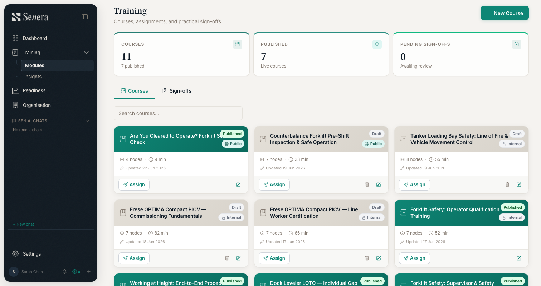Screen dimensions: 541x286
Task: Edit the Counterbalance Forklift Pre-Shift course
Action: (379, 184)
